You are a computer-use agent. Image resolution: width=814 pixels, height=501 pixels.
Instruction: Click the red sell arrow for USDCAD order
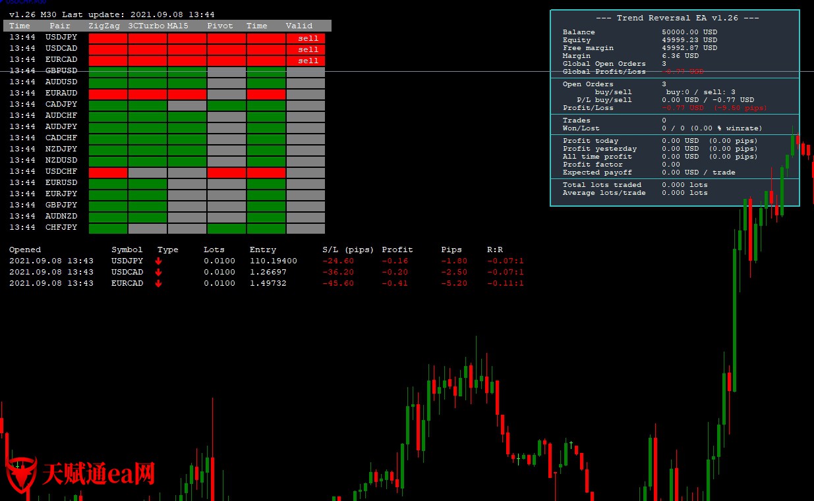pyautogui.click(x=158, y=272)
